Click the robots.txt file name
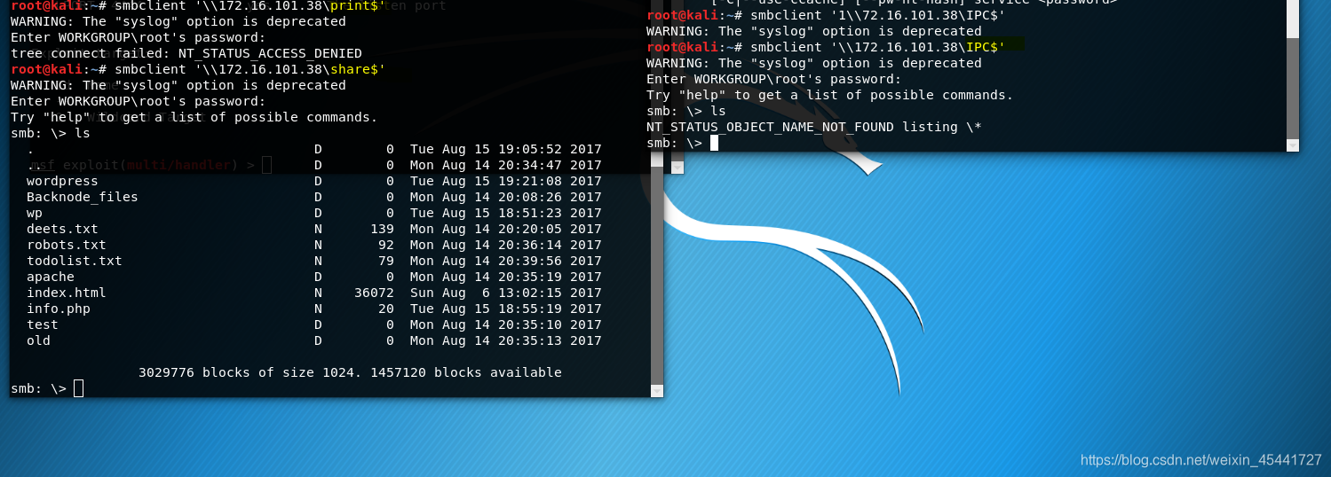The width and height of the screenshot is (1331, 477). tap(67, 245)
